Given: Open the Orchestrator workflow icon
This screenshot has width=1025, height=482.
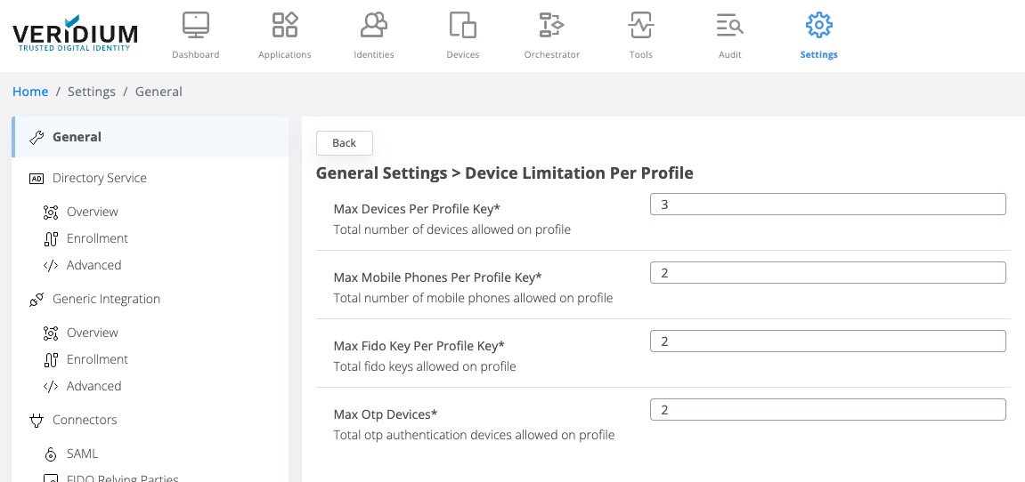Looking at the screenshot, I should pyautogui.click(x=551, y=26).
